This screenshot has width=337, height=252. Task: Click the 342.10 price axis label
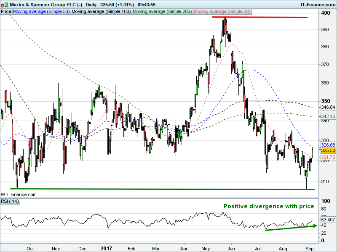(x=328, y=116)
